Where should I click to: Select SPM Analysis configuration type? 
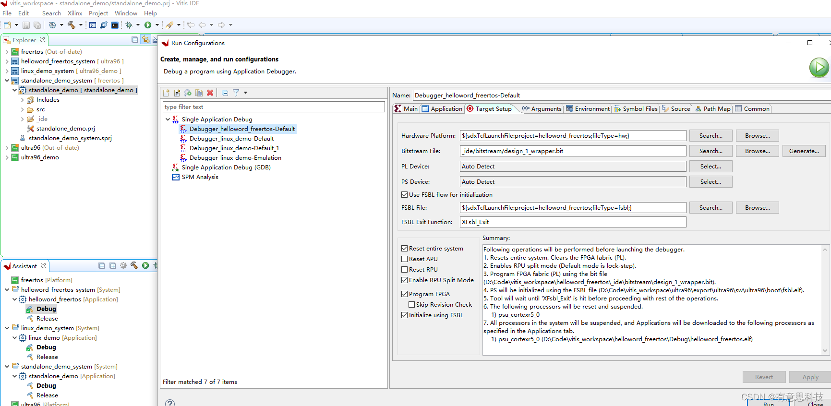200,177
